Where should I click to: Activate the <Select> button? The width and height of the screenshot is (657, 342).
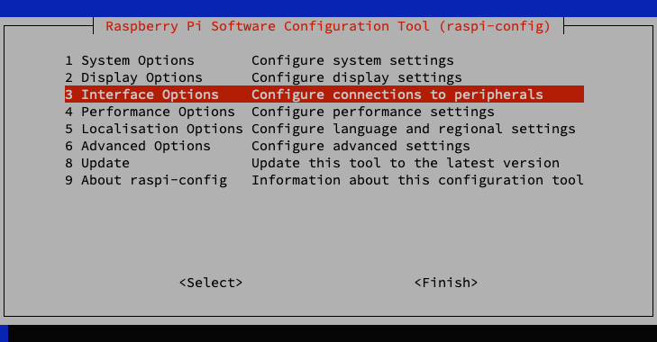pos(211,283)
